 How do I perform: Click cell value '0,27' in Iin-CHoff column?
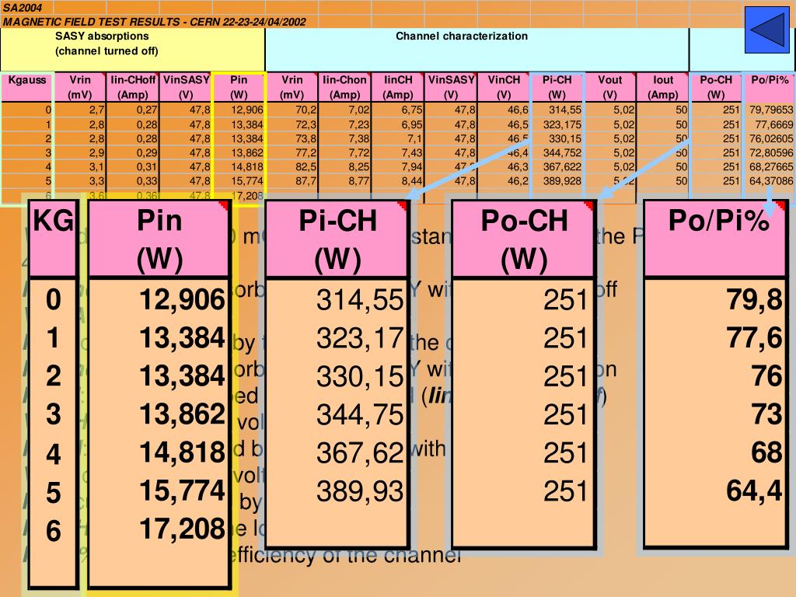click(x=147, y=110)
